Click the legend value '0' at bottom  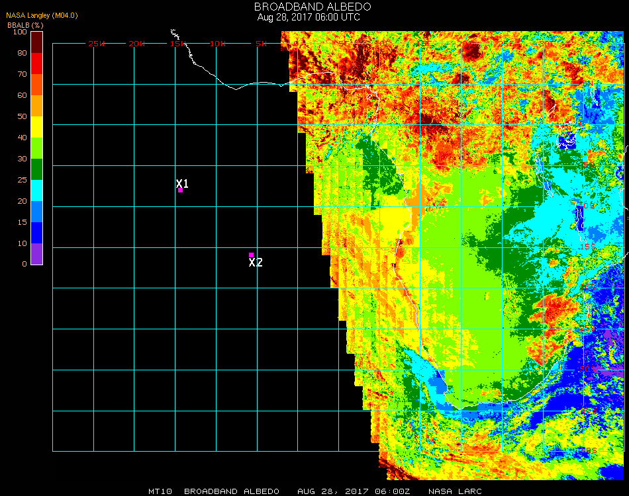click(24, 264)
